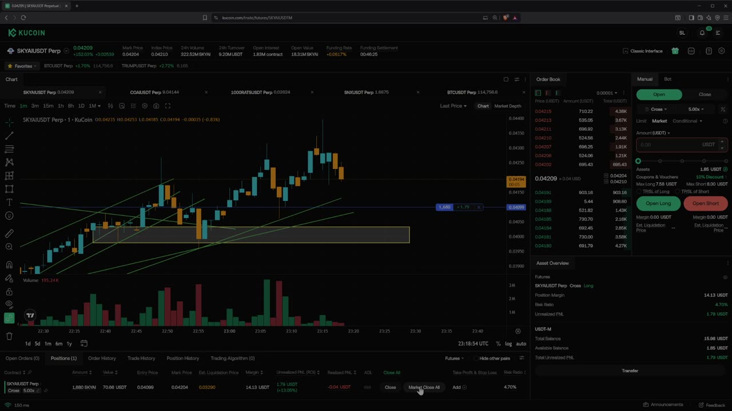Click the lock drawings icon
The height and width of the screenshot is (411, 732).
pyautogui.click(x=9, y=292)
